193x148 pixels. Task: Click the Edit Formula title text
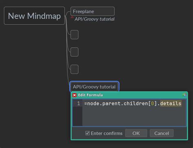90,95
